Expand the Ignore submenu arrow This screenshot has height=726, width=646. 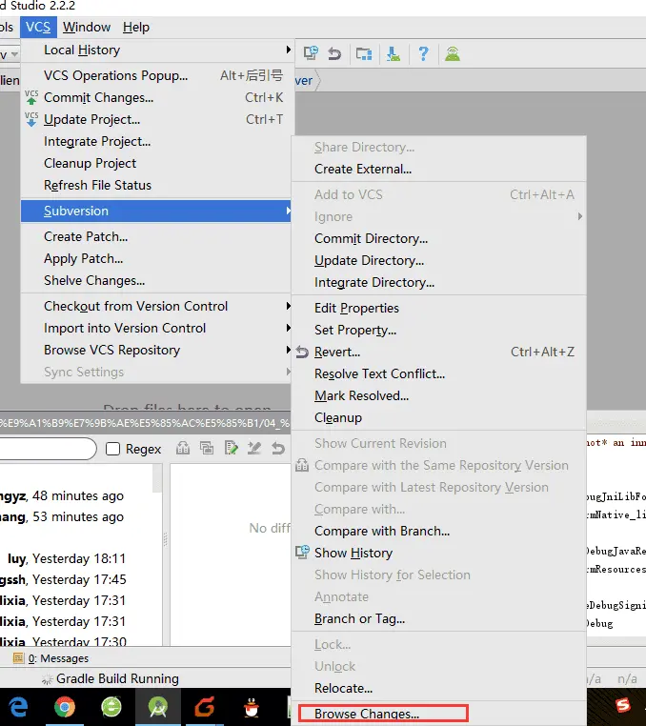click(579, 216)
